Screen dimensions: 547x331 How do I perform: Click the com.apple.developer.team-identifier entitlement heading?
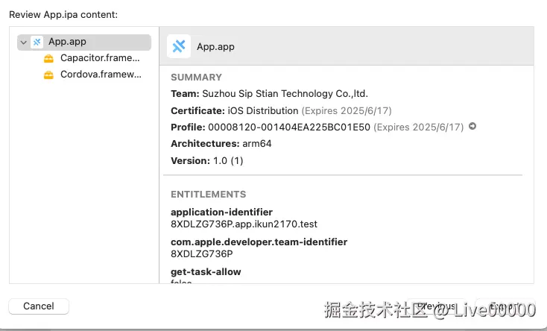click(x=259, y=242)
